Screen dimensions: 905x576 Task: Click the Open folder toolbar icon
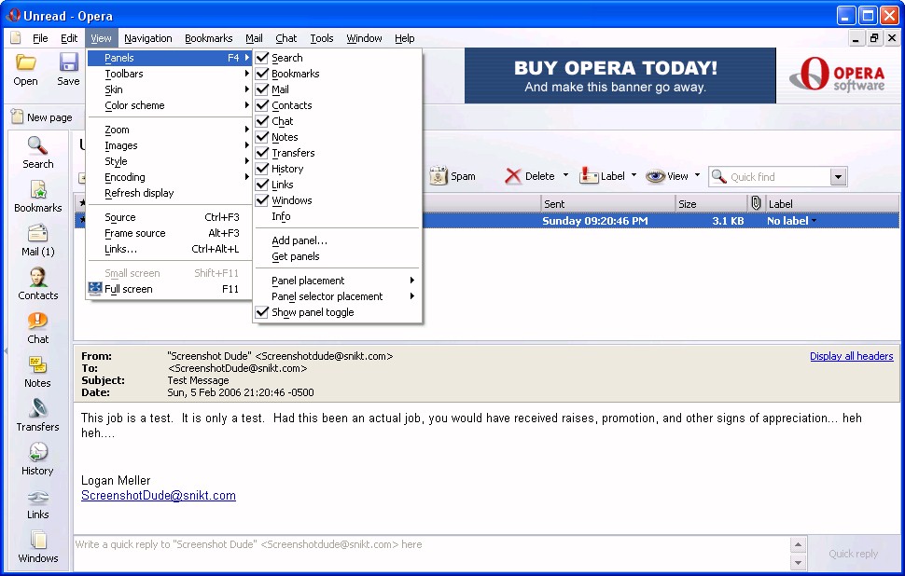[25, 62]
